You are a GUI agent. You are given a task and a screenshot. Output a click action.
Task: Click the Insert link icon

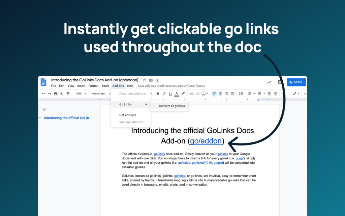pyautogui.click(x=191, y=94)
